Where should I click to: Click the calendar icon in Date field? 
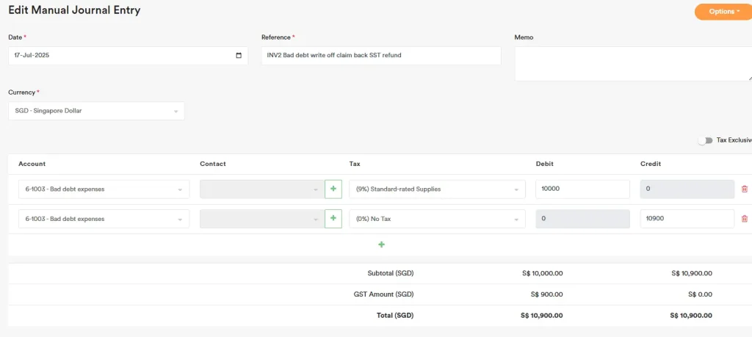[x=238, y=56]
